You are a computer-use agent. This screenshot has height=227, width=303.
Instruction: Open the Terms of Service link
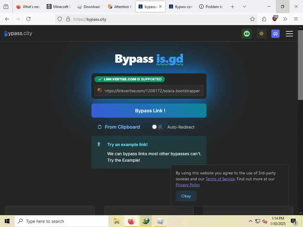[220, 179]
